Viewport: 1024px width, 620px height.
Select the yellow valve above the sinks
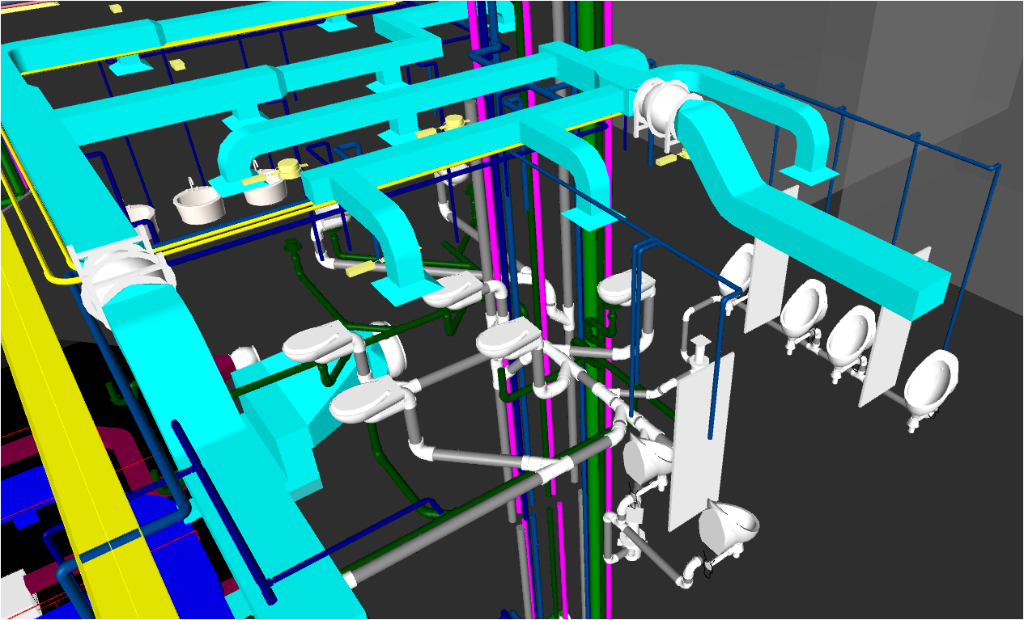click(288, 169)
